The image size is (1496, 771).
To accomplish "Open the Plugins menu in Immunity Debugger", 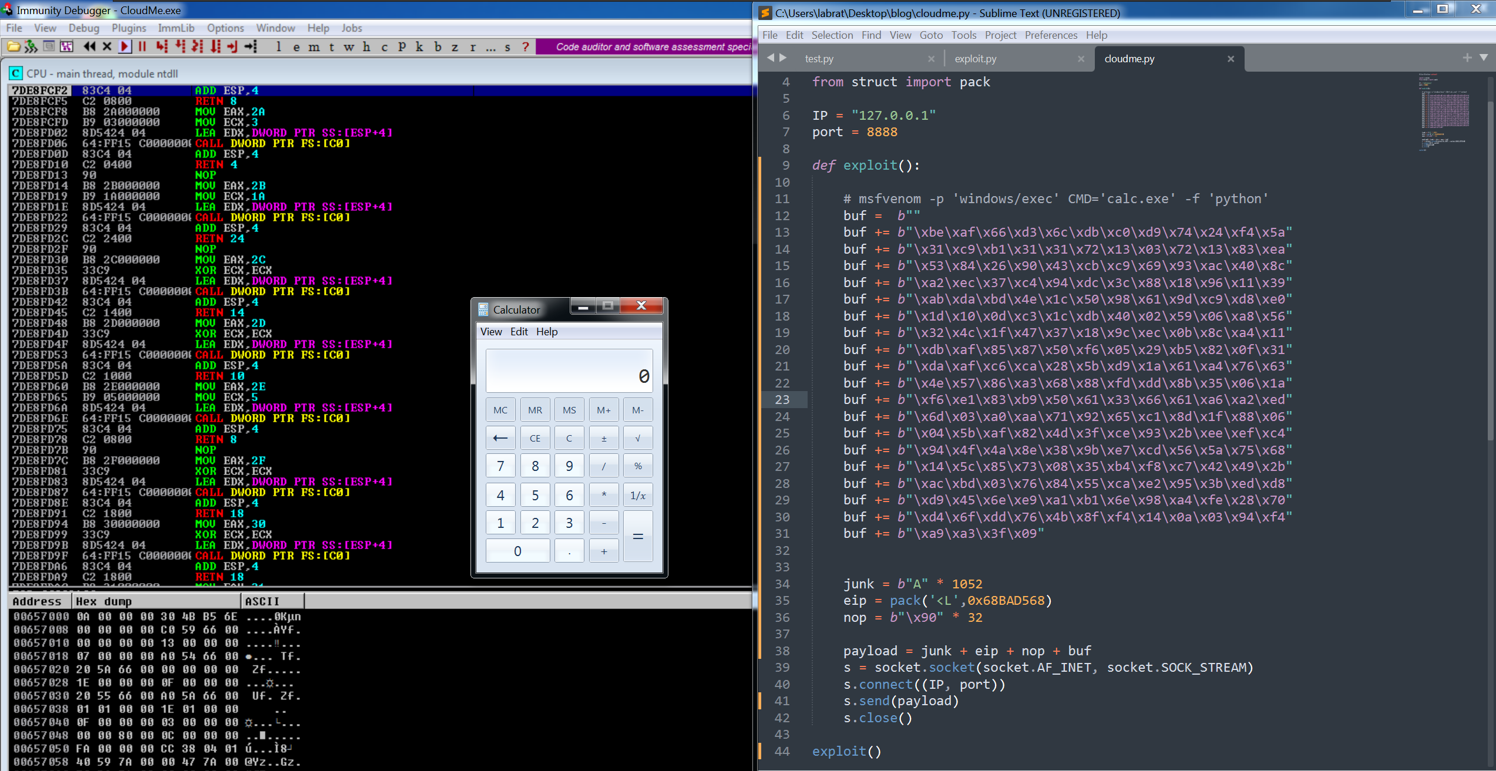I will pos(129,28).
